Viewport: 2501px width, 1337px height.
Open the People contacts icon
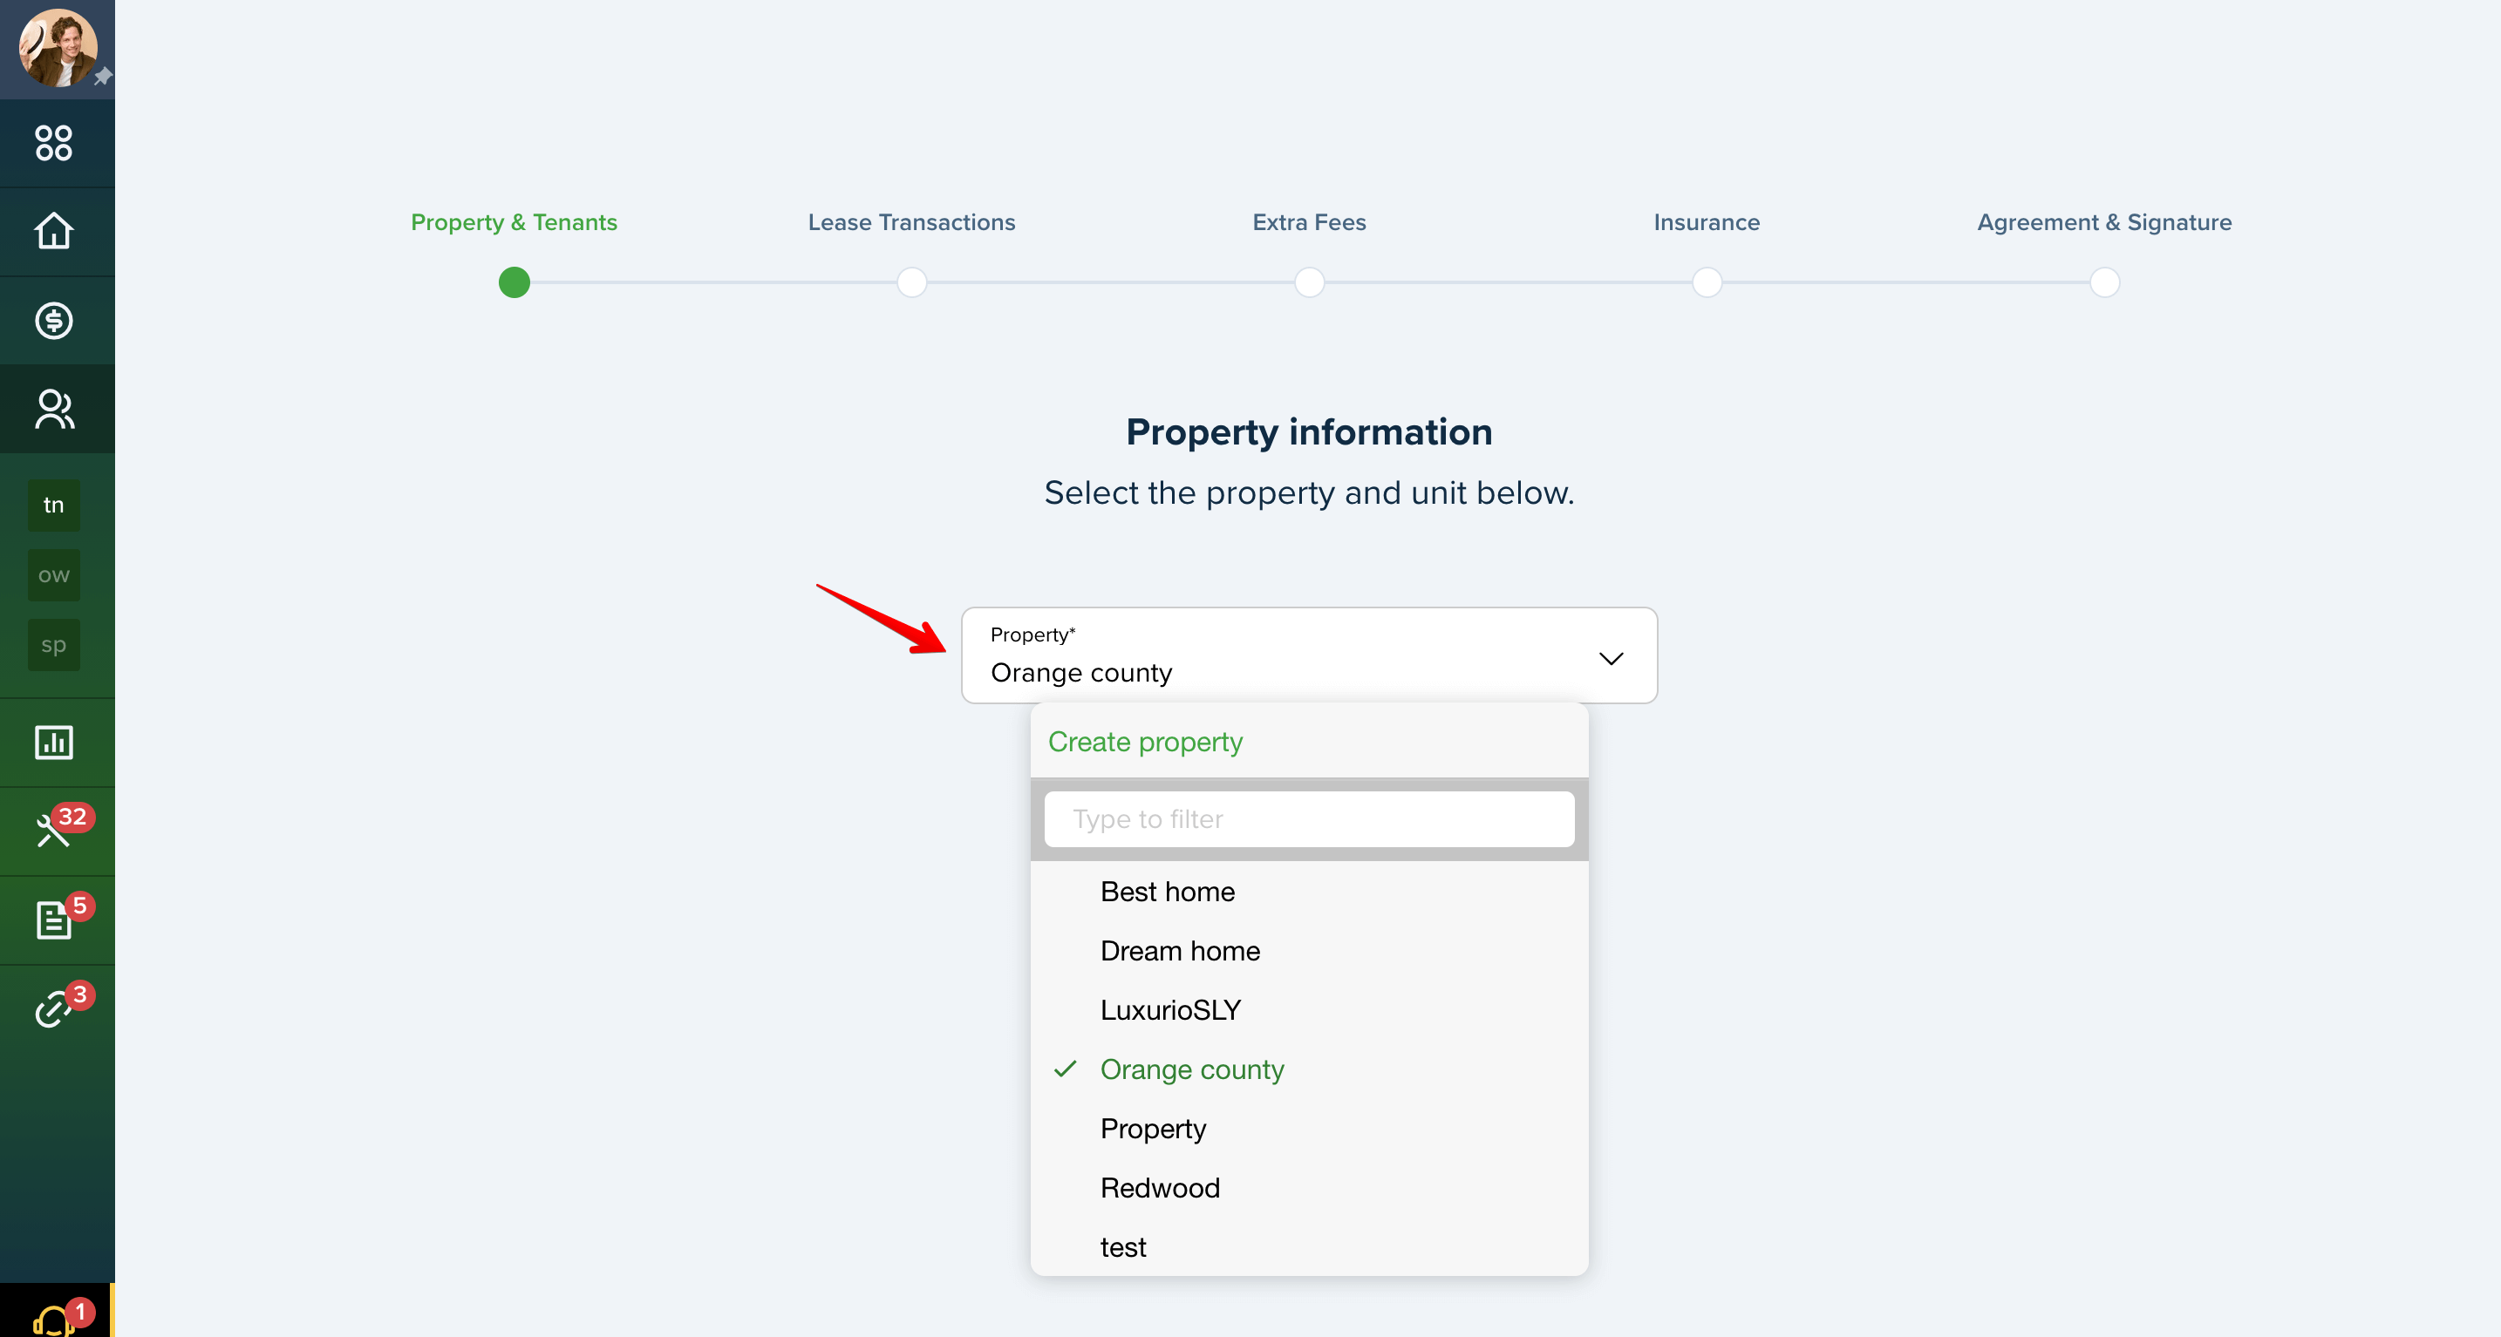(x=54, y=409)
